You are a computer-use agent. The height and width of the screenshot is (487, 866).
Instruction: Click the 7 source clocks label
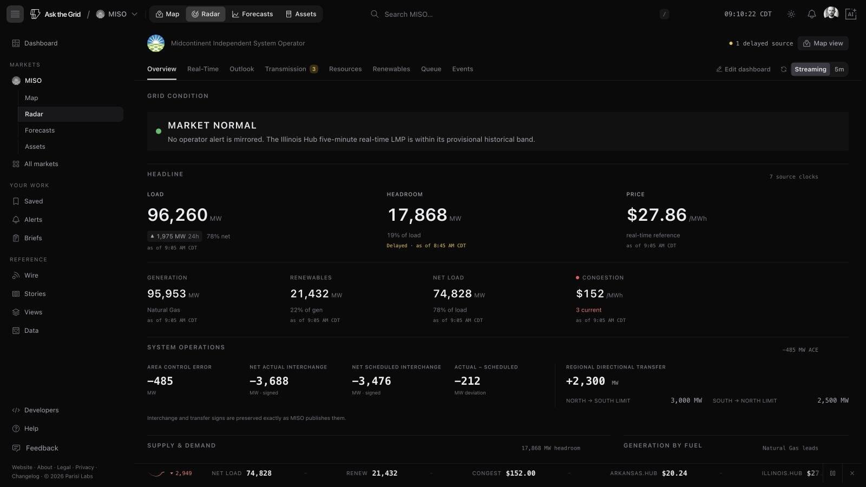click(793, 177)
